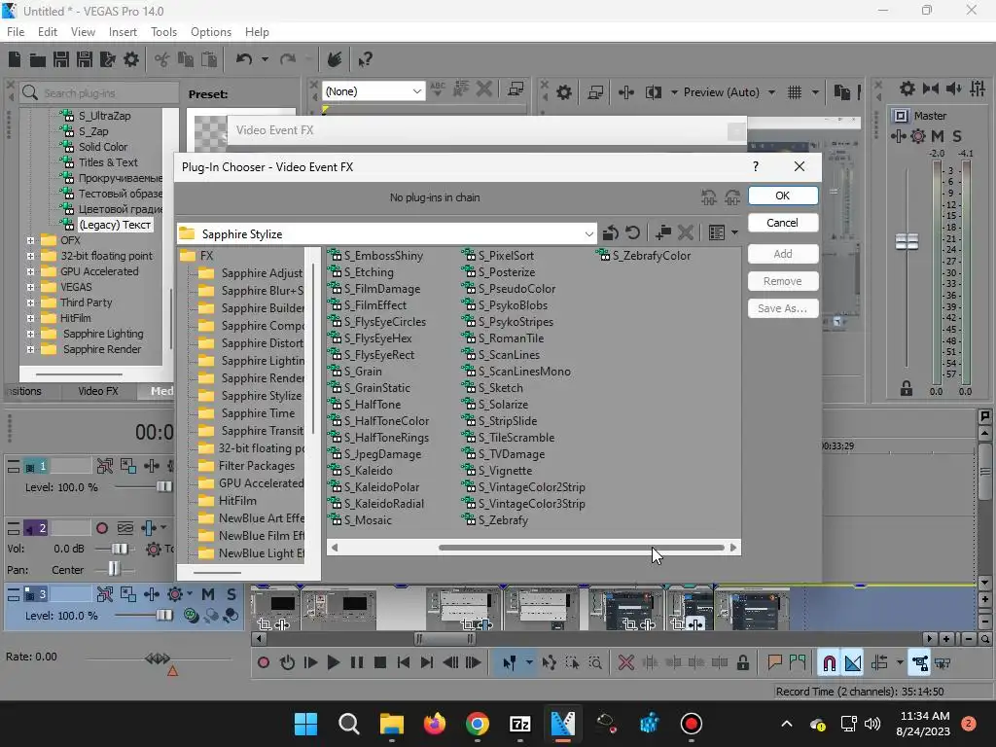Open the File menu

[16, 32]
